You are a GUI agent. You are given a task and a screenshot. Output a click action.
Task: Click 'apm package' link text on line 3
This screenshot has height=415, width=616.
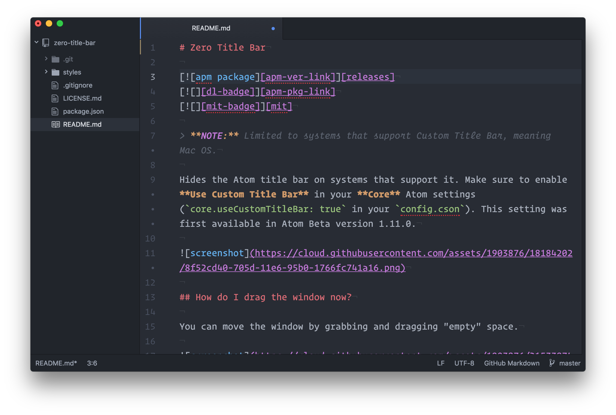225,77
